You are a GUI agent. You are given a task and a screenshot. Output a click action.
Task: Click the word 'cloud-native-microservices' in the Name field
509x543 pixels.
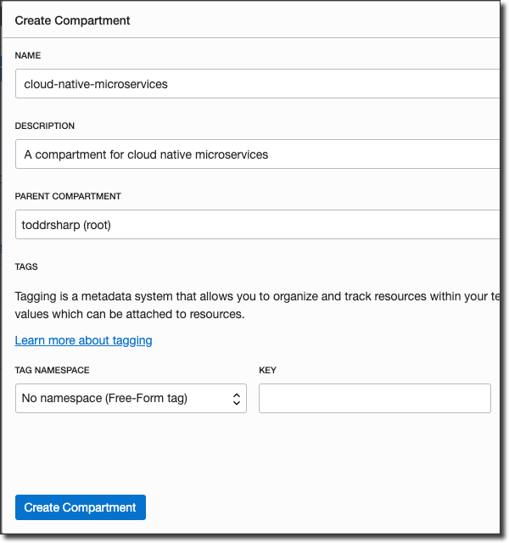click(x=96, y=84)
